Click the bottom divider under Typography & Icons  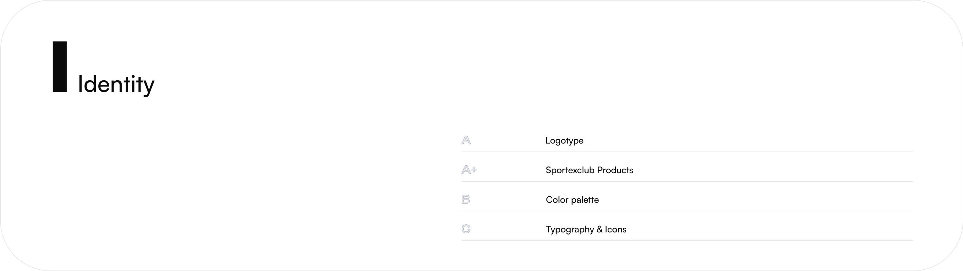(x=687, y=241)
